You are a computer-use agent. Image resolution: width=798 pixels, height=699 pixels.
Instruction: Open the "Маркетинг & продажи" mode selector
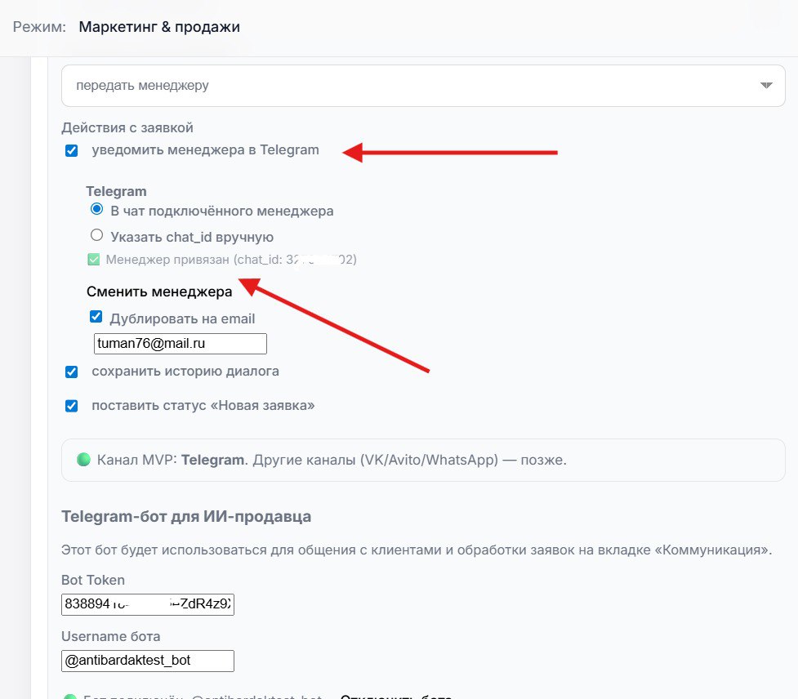point(159,27)
